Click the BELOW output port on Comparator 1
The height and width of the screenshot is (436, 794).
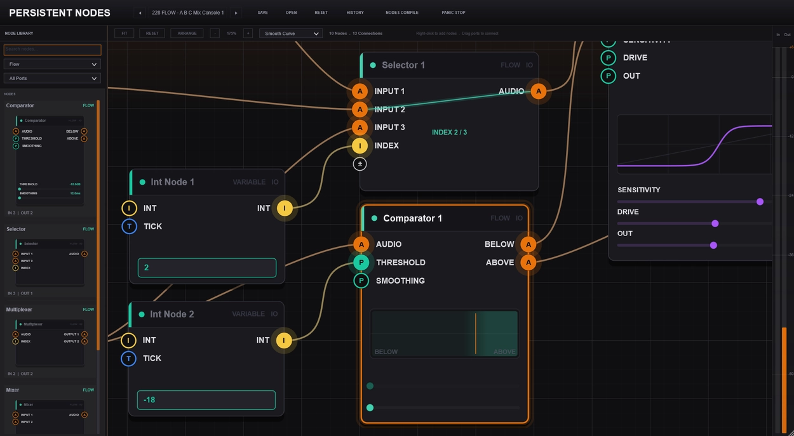[x=528, y=244]
